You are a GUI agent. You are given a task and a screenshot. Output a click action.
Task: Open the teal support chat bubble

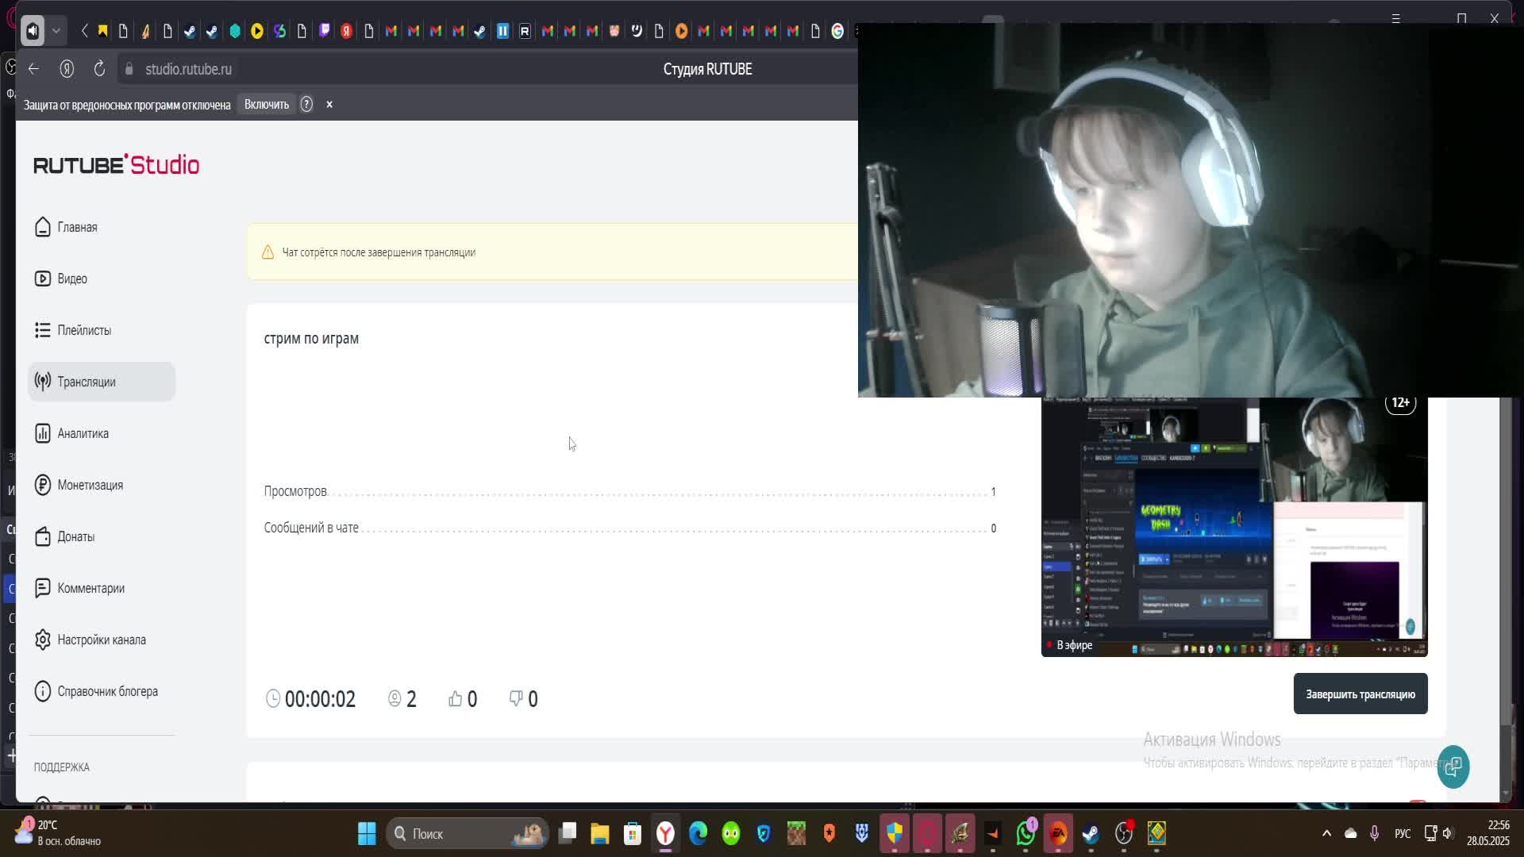(1453, 767)
